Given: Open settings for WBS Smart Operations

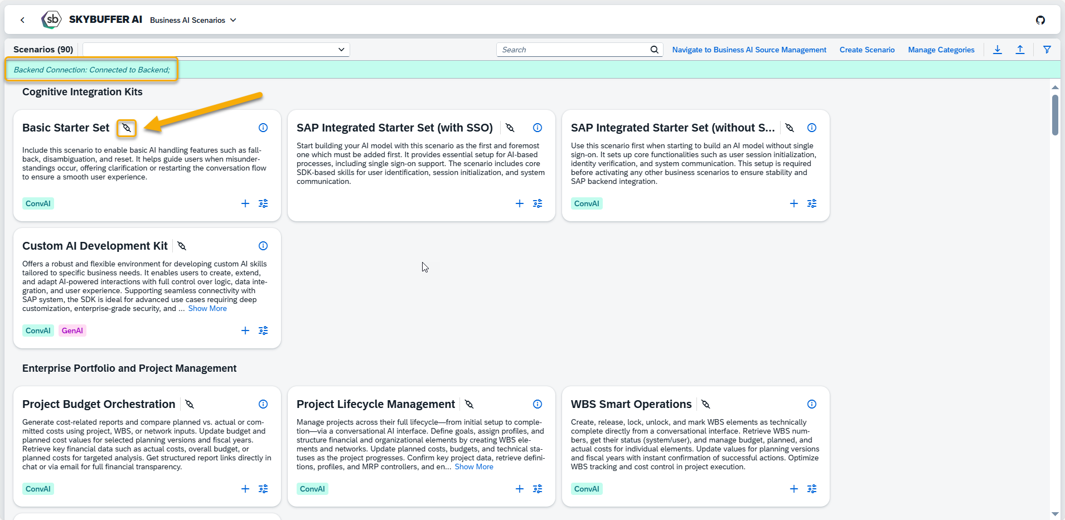Looking at the screenshot, I should tap(812, 489).
